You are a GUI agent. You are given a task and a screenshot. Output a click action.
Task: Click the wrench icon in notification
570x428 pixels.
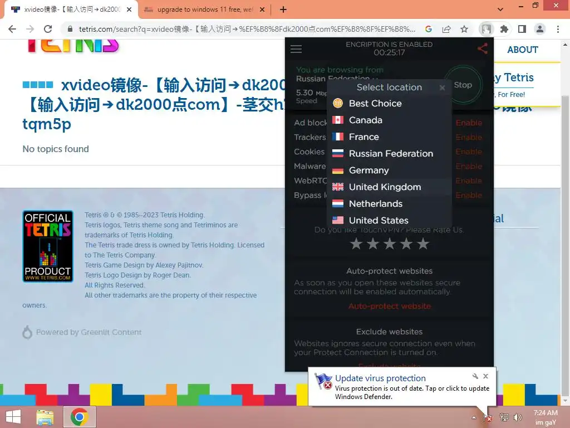tap(475, 376)
